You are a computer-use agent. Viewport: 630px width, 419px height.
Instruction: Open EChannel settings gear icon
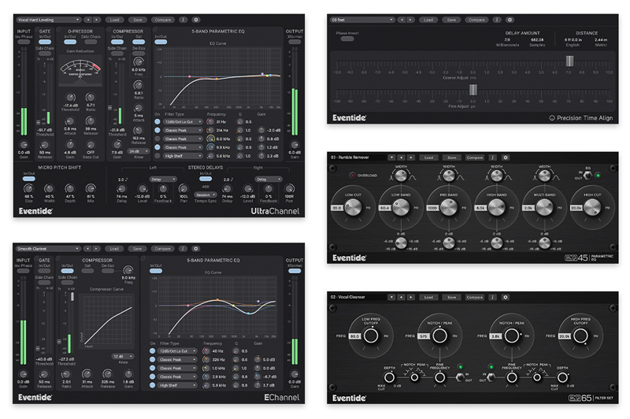click(195, 249)
